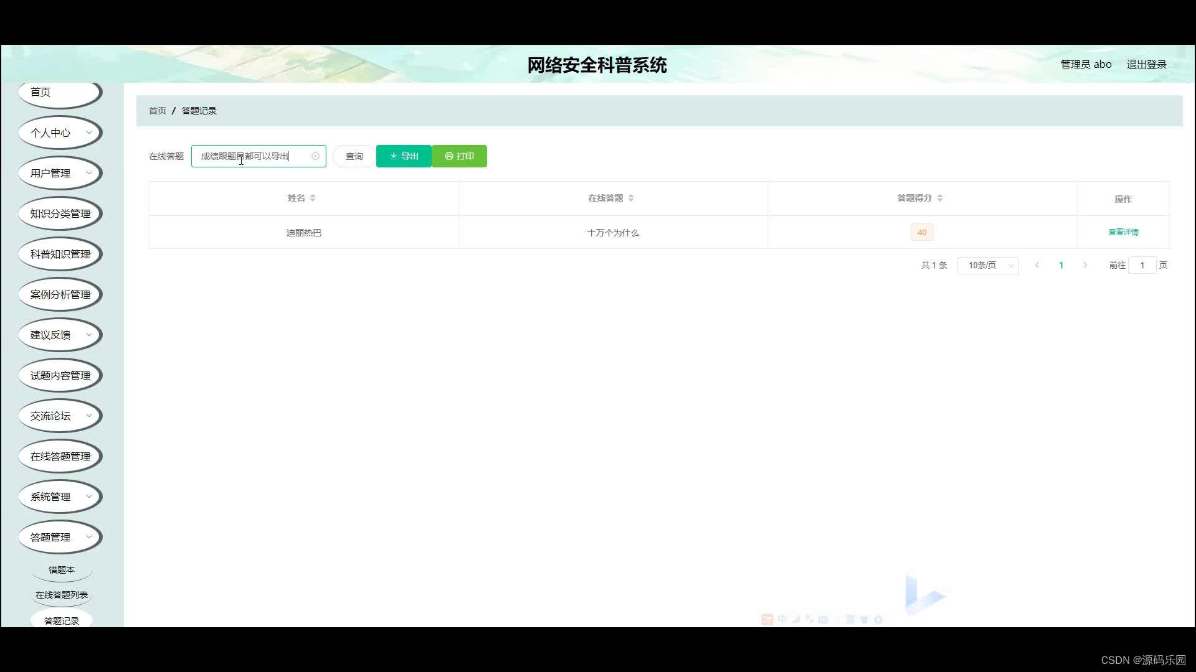1196x672 pixels.
Task: Click 退出登录 in header
Action: pyautogui.click(x=1146, y=65)
